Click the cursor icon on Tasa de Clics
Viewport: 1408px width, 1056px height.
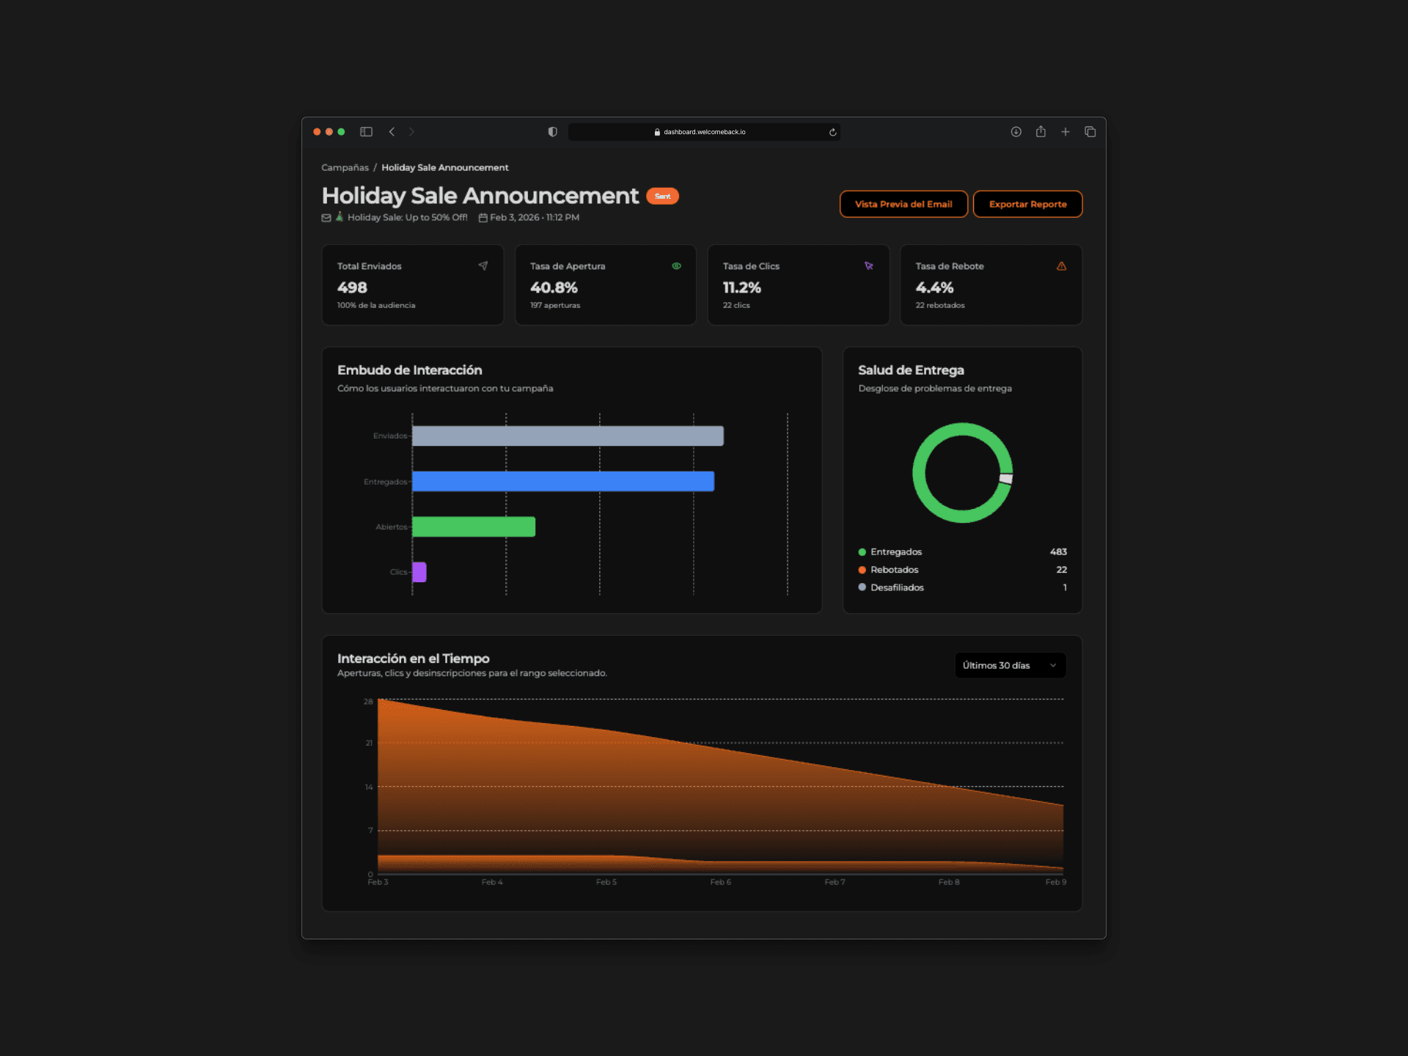(868, 266)
